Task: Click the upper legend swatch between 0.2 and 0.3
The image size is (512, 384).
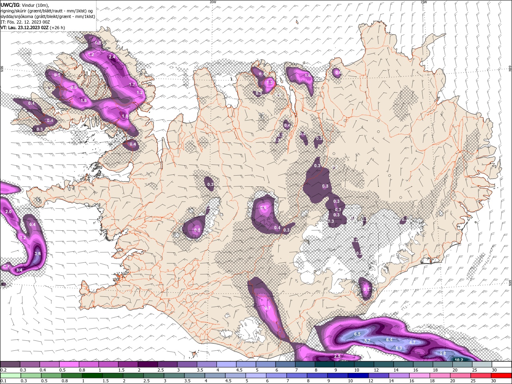Action: coord(10,364)
